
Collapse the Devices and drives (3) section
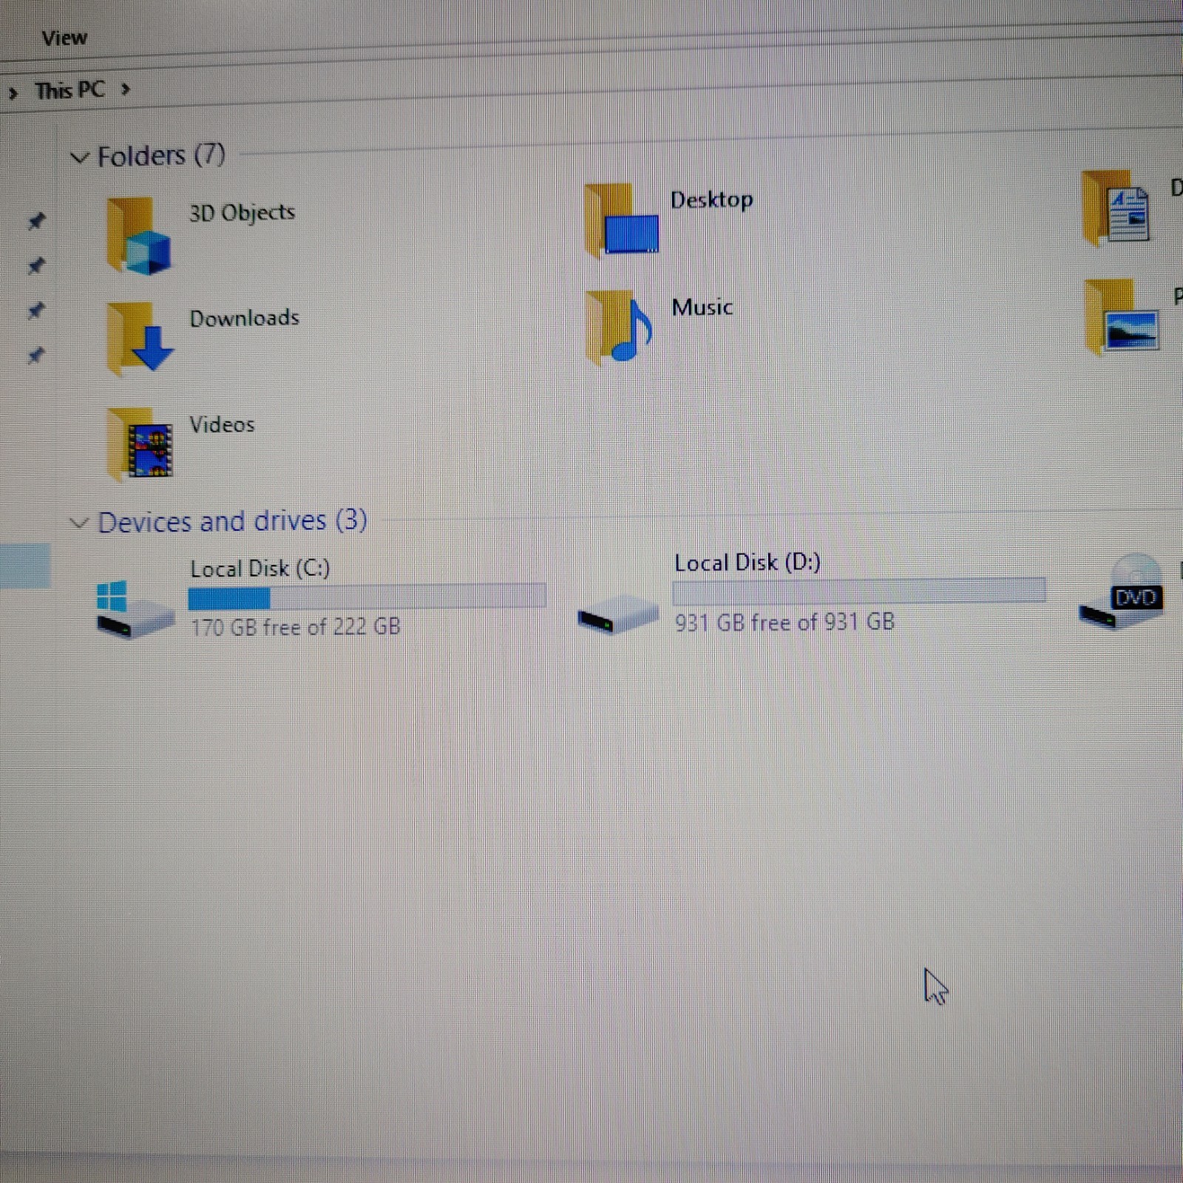click(78, 523)
